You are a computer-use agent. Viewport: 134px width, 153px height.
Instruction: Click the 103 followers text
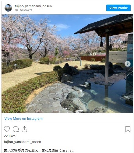(23, 10)
